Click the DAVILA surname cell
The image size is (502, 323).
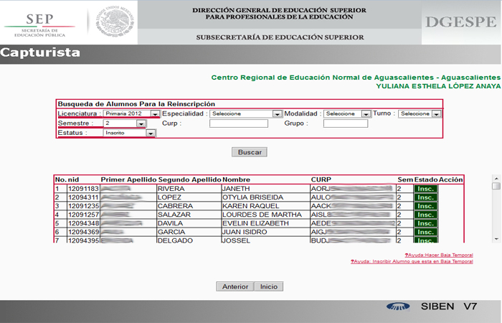pos(189,223)
